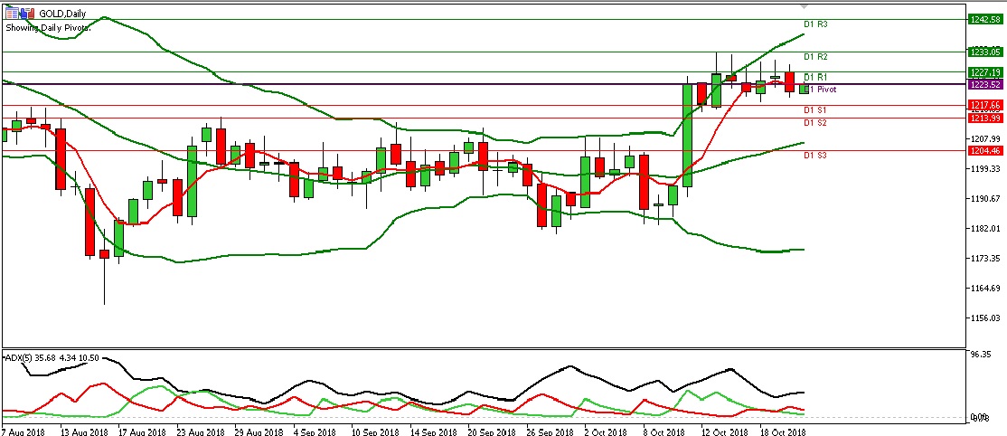
Task: Click the 18 Oct 2018 date label
Action: [x=784, y=432]
